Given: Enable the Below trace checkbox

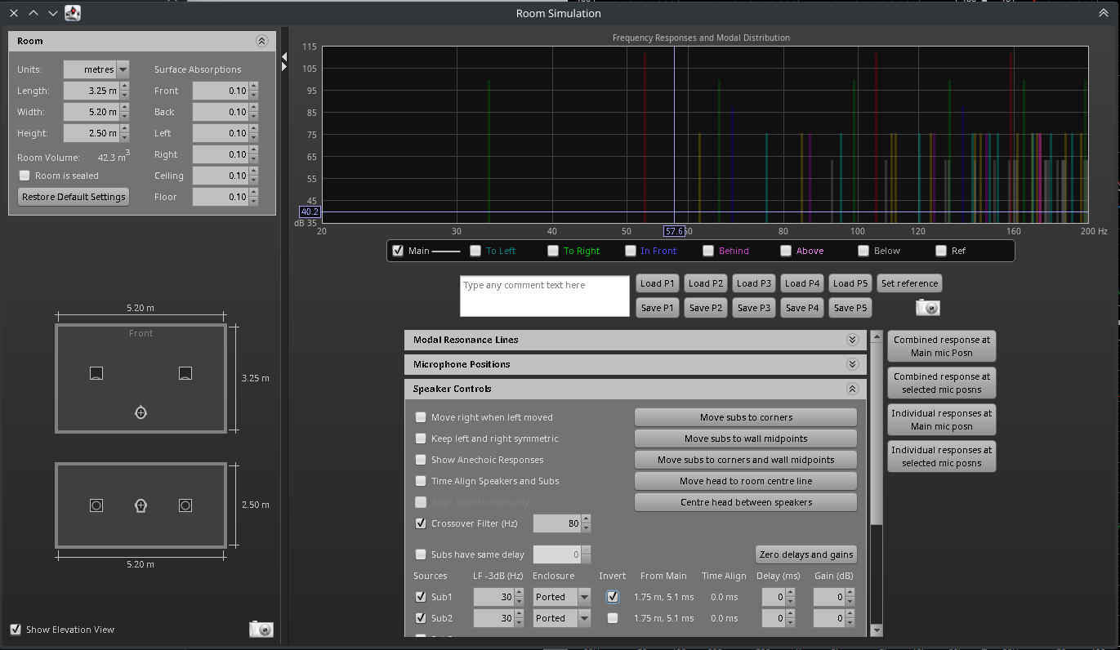Looking at the screenshot, I should click(x=863, y=251).
